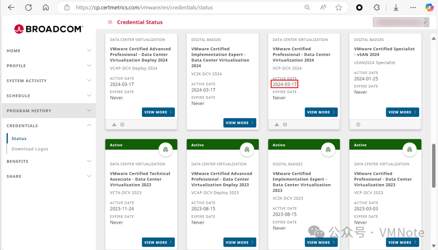The width and height of the screenshot is (438, 250).
Task: Click the Credential Status page heading
Action: tap(140, 22)
